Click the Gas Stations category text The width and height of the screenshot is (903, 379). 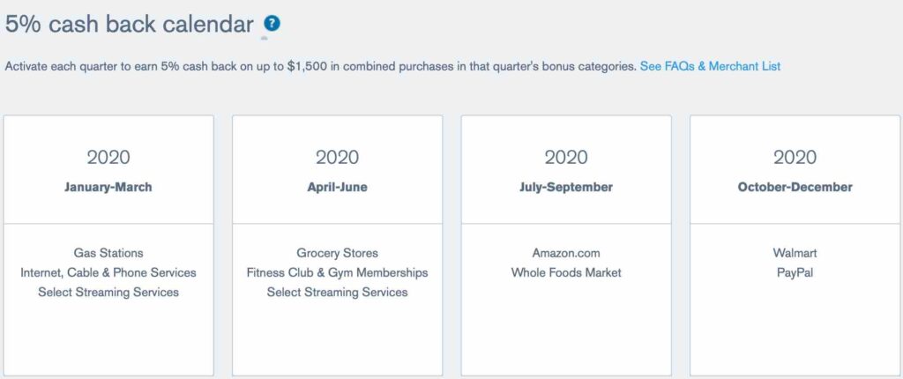(108, 253)
